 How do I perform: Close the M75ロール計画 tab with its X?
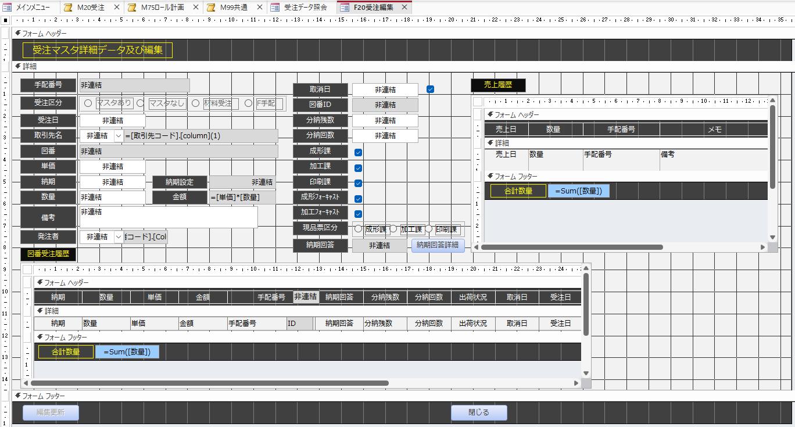click(x=195, y=8)
